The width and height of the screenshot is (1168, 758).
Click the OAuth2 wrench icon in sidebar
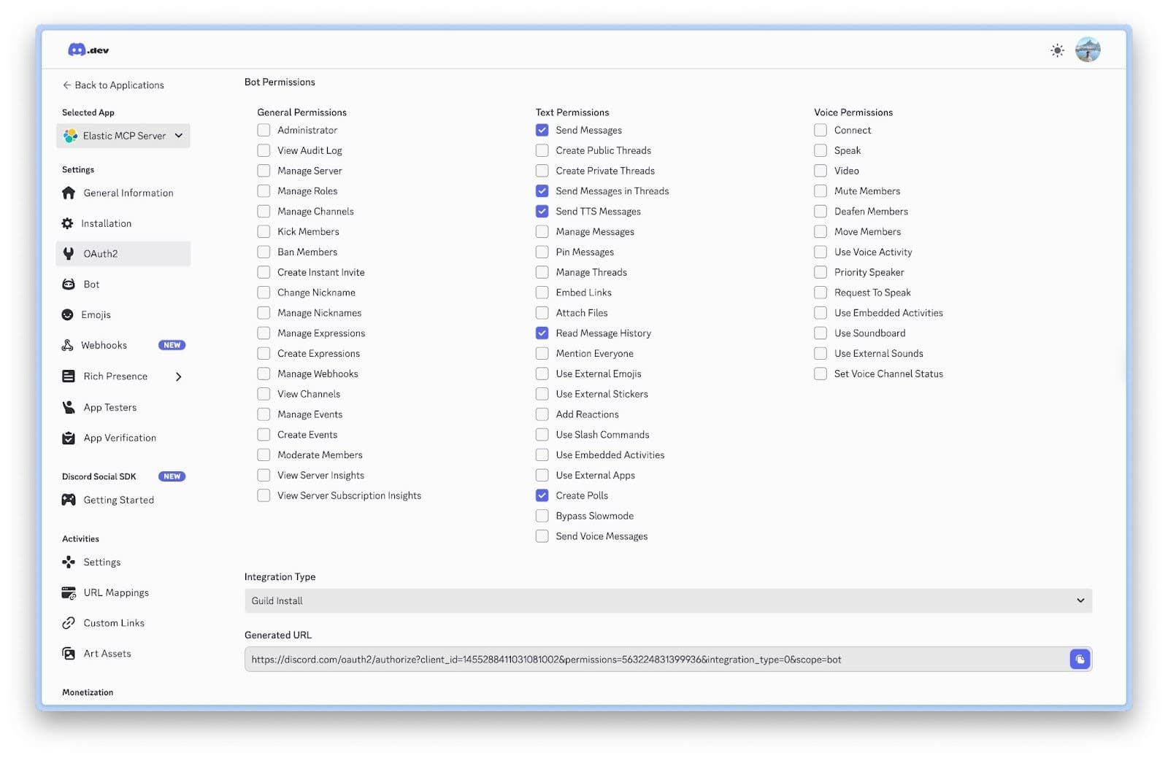[x=69, y=254]
